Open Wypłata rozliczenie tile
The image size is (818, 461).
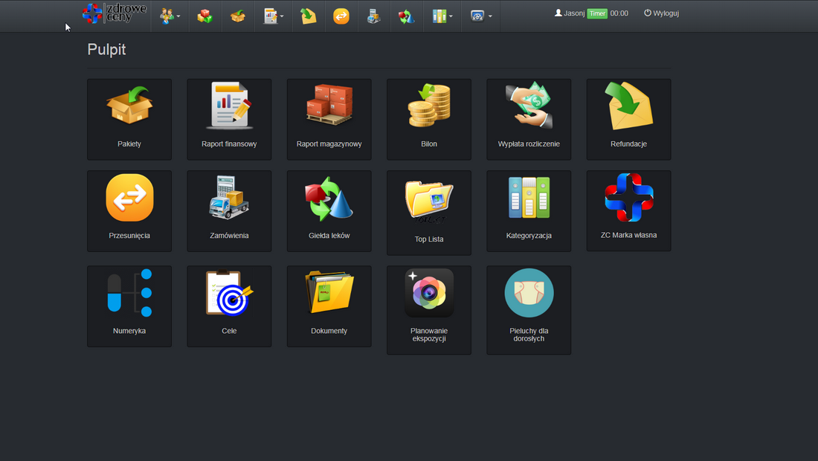click(529, 119)
